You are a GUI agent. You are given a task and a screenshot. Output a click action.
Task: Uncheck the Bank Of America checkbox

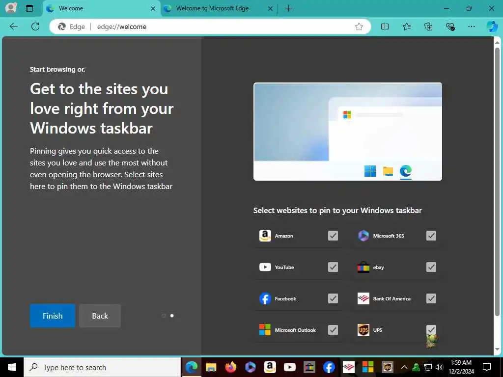431,298
